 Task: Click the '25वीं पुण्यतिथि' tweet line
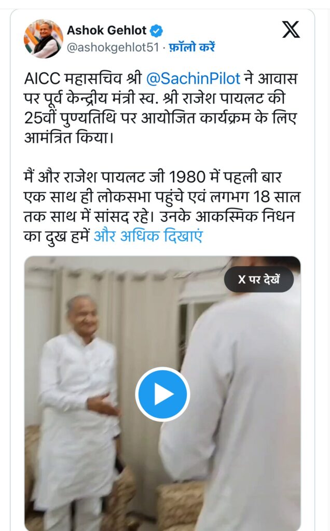point(160,118)
